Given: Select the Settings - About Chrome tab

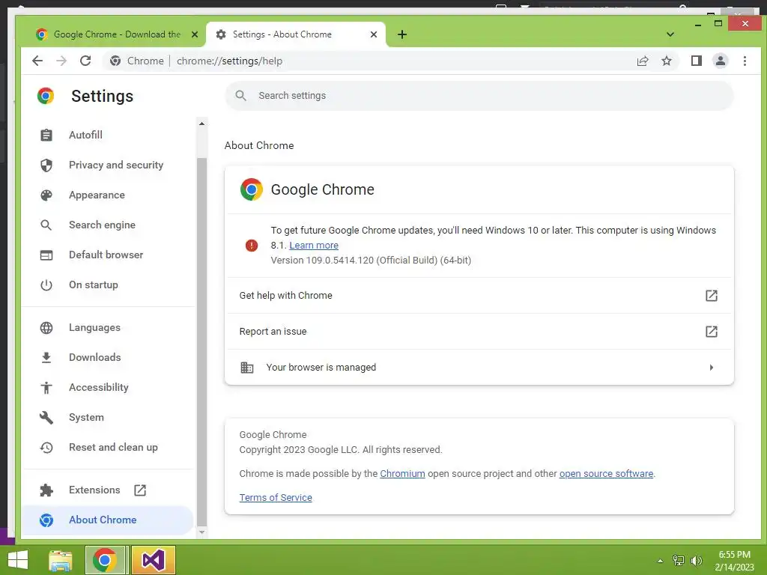Looking at the screenshot, I should coord(295,34).
